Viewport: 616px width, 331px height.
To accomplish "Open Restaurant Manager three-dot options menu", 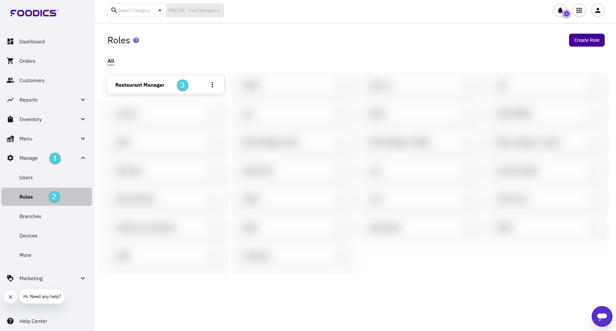I will [212, 85].
